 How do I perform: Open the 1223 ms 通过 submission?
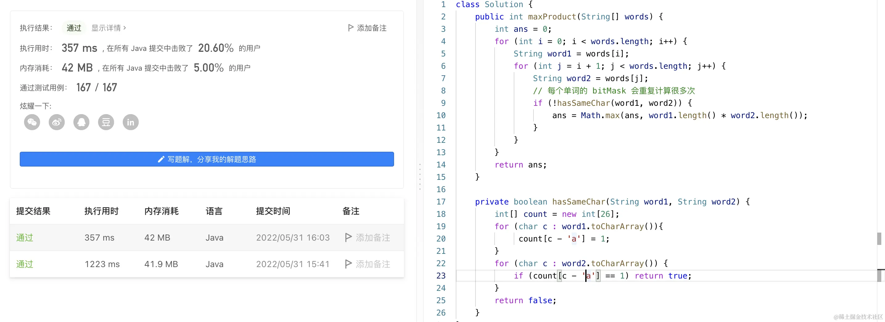click(x=25, y=264)
